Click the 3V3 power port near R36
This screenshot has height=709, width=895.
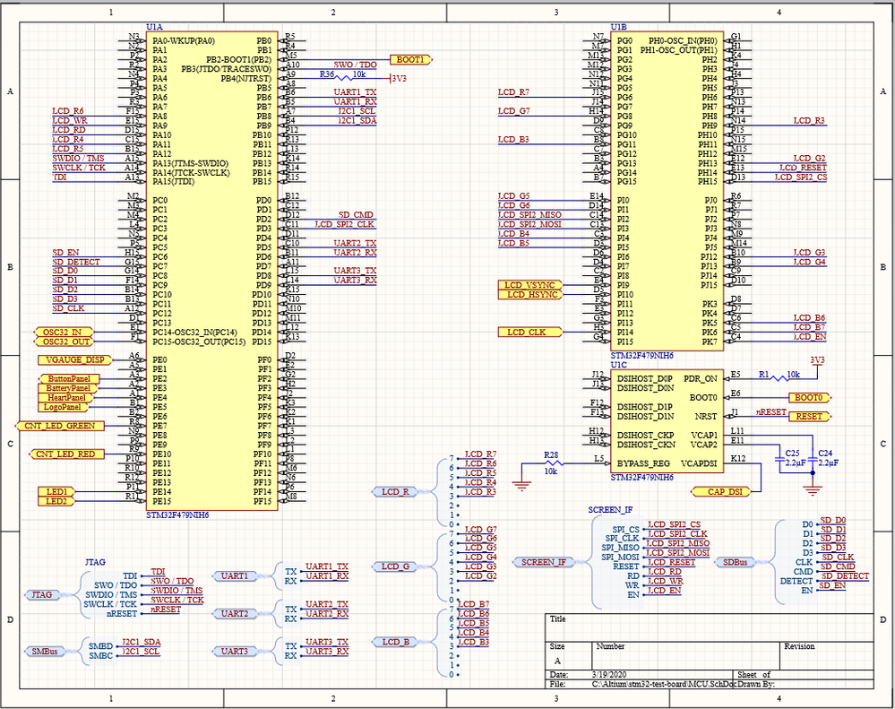398,78
